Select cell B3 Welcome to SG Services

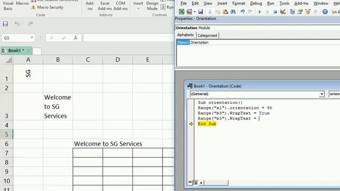click(x=58, y=106)
